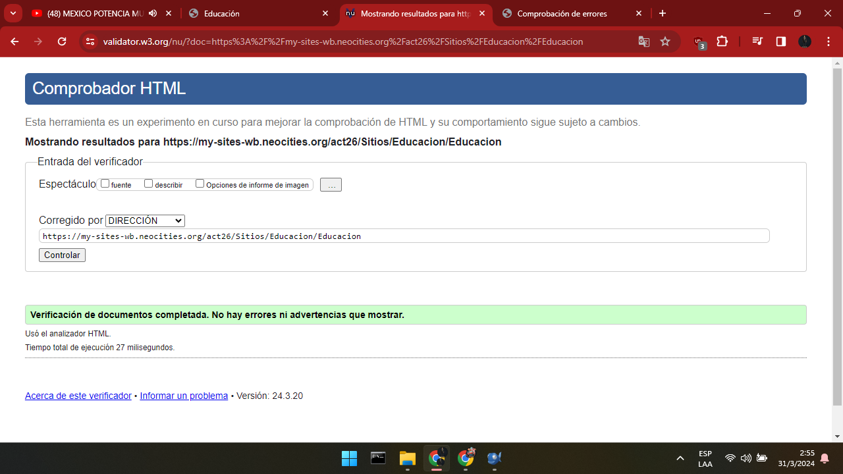Click the bold 'Mostrando resultados para https://my-sites-wb…' heading
Viewport: 843px width, 474px height.
263,142
